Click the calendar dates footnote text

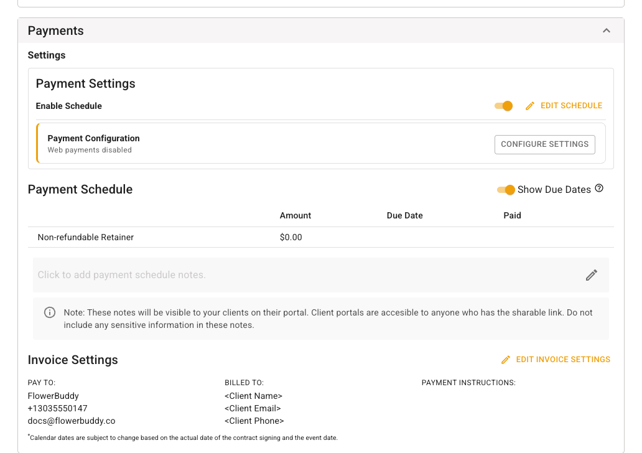(x=183, y=437)
